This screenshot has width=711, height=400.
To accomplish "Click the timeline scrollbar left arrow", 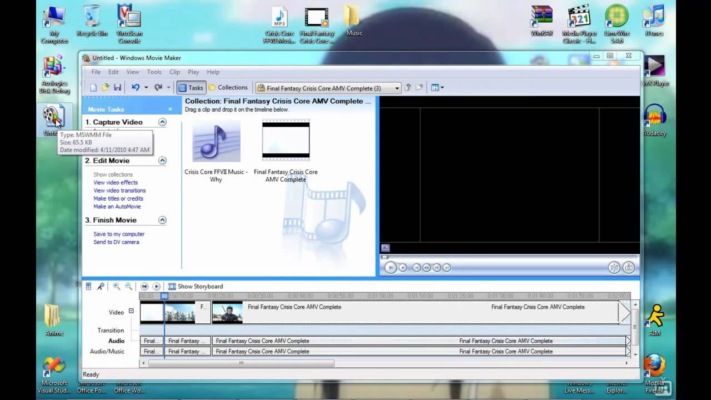I will [x=143, y=363].
